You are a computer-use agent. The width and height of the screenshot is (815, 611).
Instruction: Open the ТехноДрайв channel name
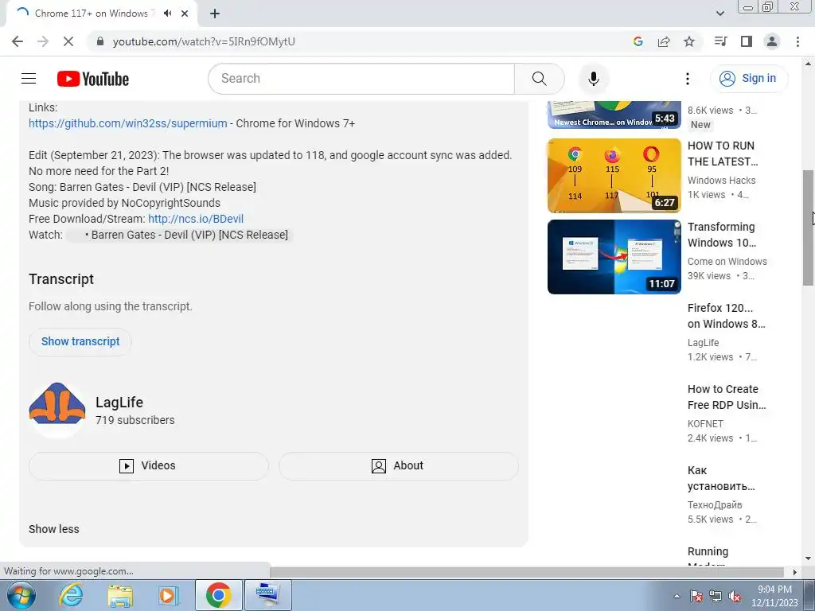click(715, 504)
